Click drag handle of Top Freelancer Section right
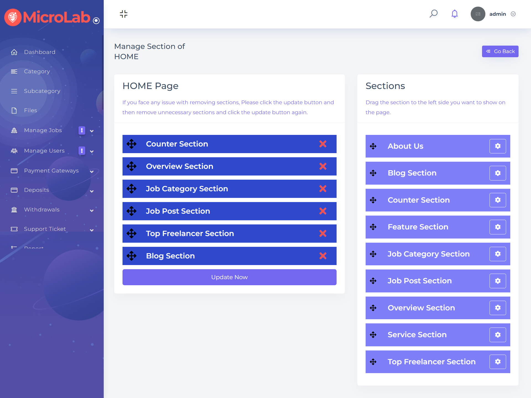 click(x=373, y=362)
